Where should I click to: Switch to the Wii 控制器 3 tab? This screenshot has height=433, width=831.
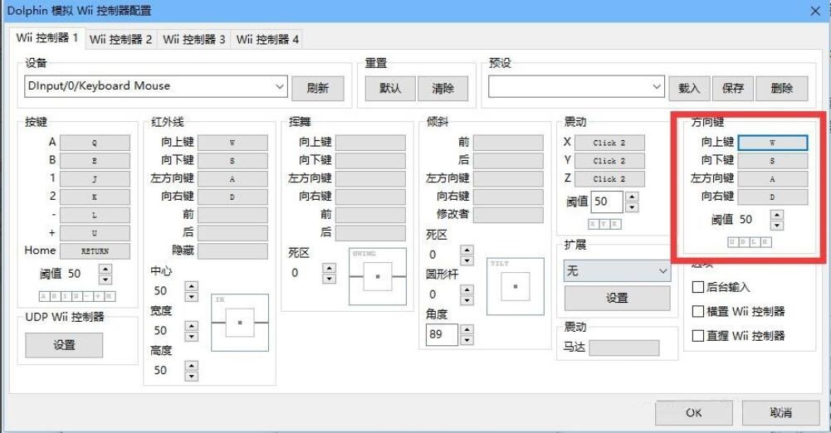194,39
